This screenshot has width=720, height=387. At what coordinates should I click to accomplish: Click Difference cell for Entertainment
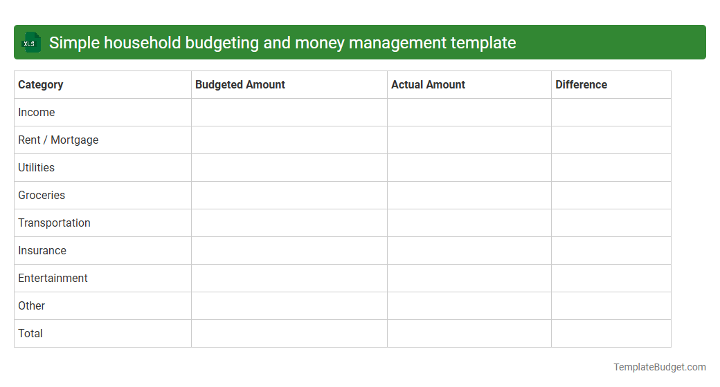tap(611, 278)
